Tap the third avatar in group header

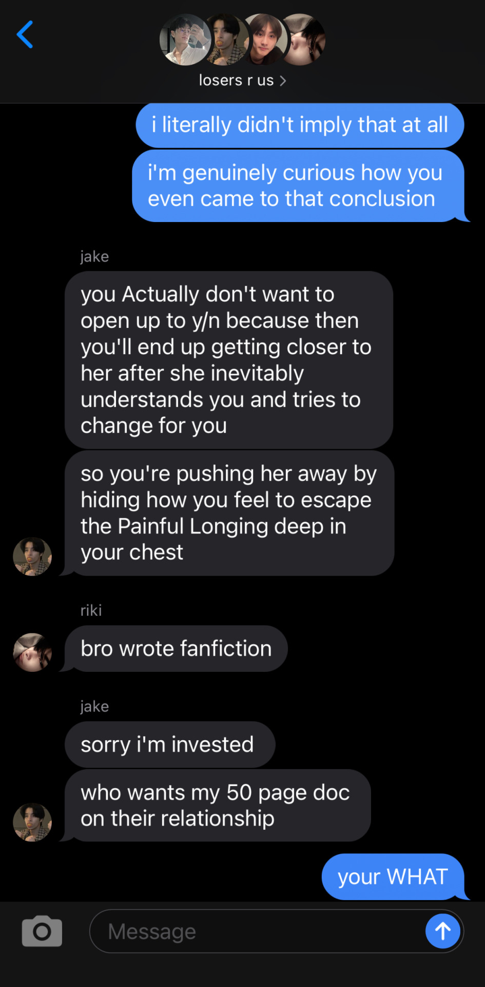[x=265, y=40]
